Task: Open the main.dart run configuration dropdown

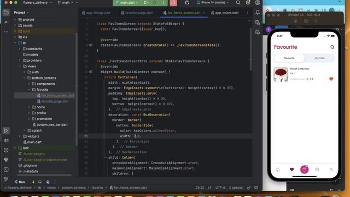Action: click(127, 3)
